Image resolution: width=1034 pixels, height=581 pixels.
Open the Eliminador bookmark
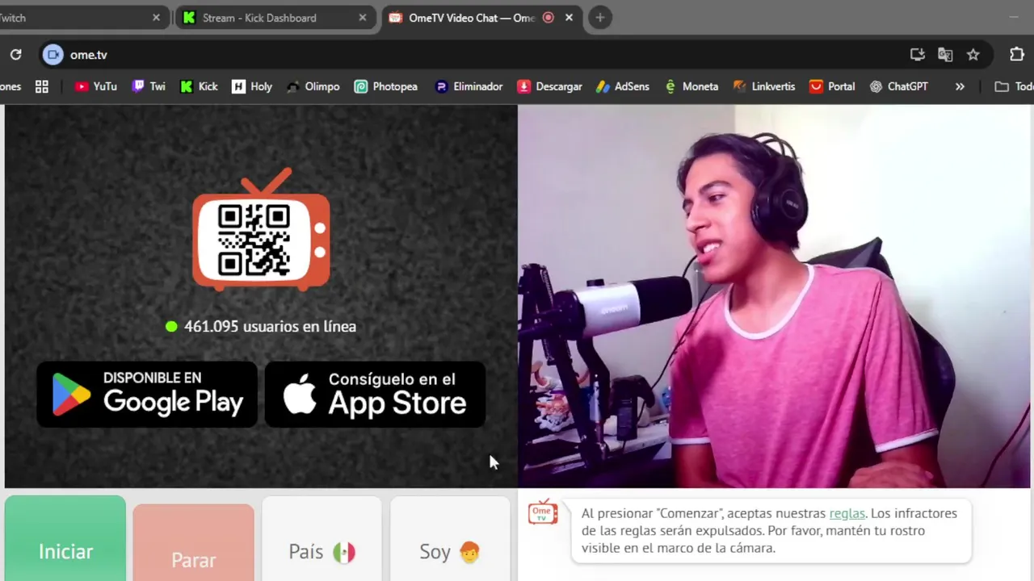469,86
